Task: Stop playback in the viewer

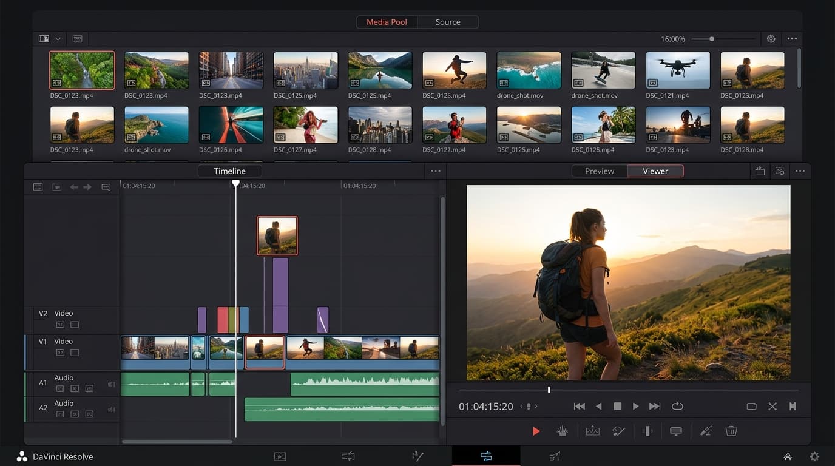Action: (x=617, y=407)
